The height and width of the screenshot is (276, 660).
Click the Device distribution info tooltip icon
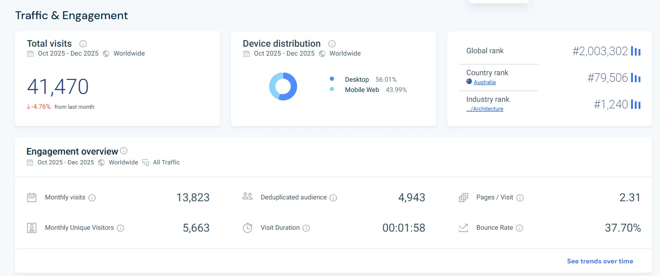point(331,43)
